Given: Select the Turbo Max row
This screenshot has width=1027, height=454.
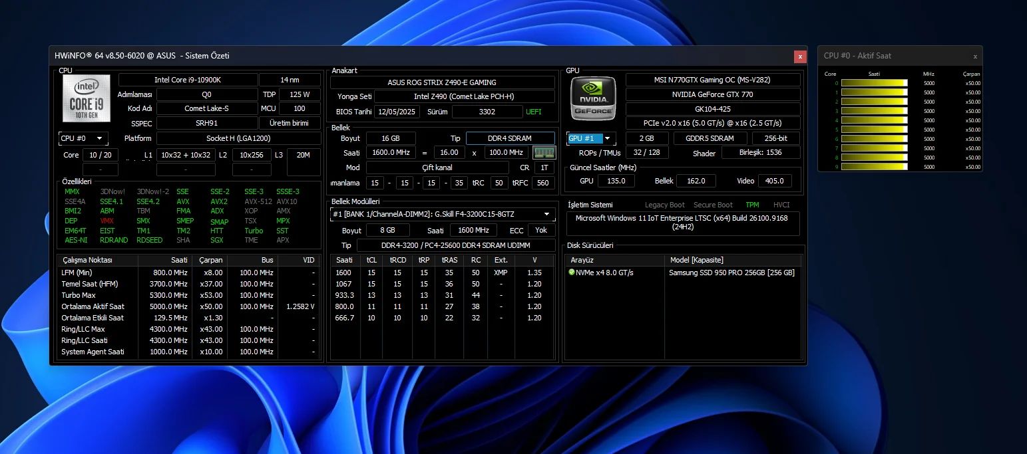Looking at the screenshot, I should [x=188, y=295].
